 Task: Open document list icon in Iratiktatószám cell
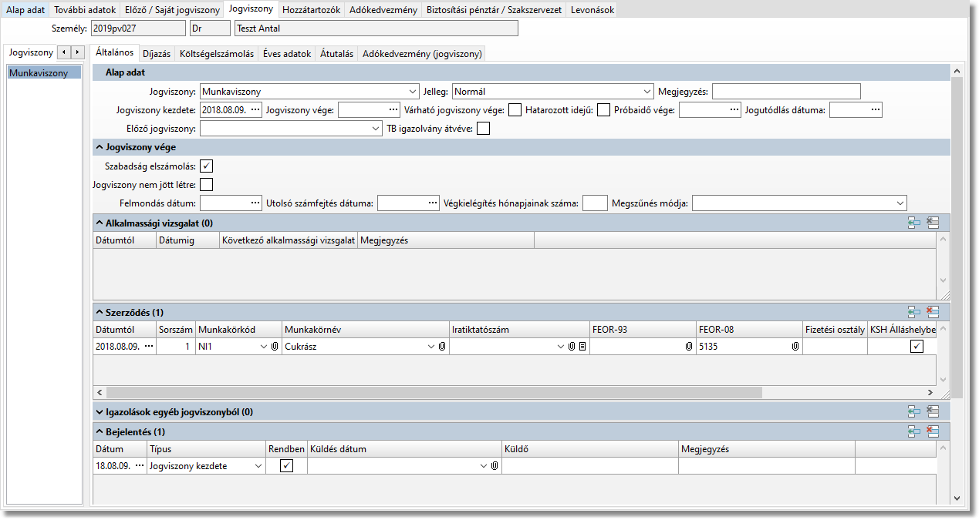coord(582,347)
